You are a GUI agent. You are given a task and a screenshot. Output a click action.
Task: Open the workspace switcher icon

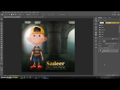115,14
